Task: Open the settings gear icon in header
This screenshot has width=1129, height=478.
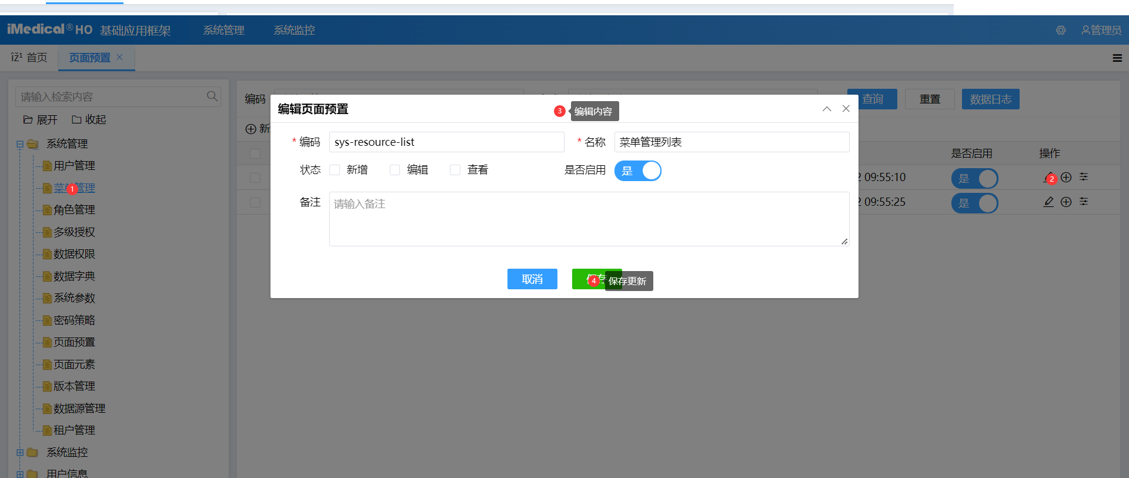Action: (1061, 30)
